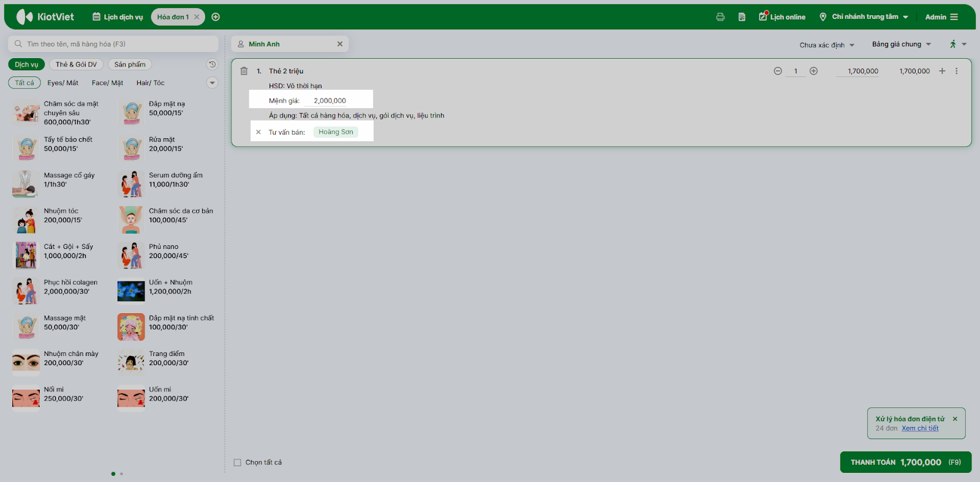Close the Hóa đơn 1 tab
This screenshot has width=980, height=482.
(x=197, y=17)
